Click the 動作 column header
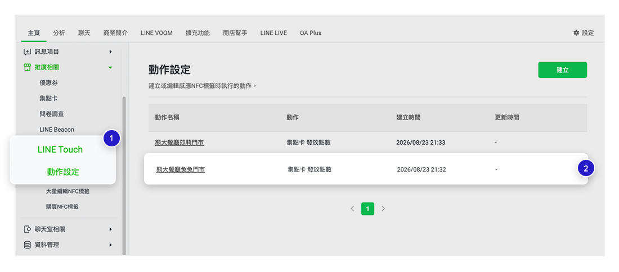 pos(293,117)
